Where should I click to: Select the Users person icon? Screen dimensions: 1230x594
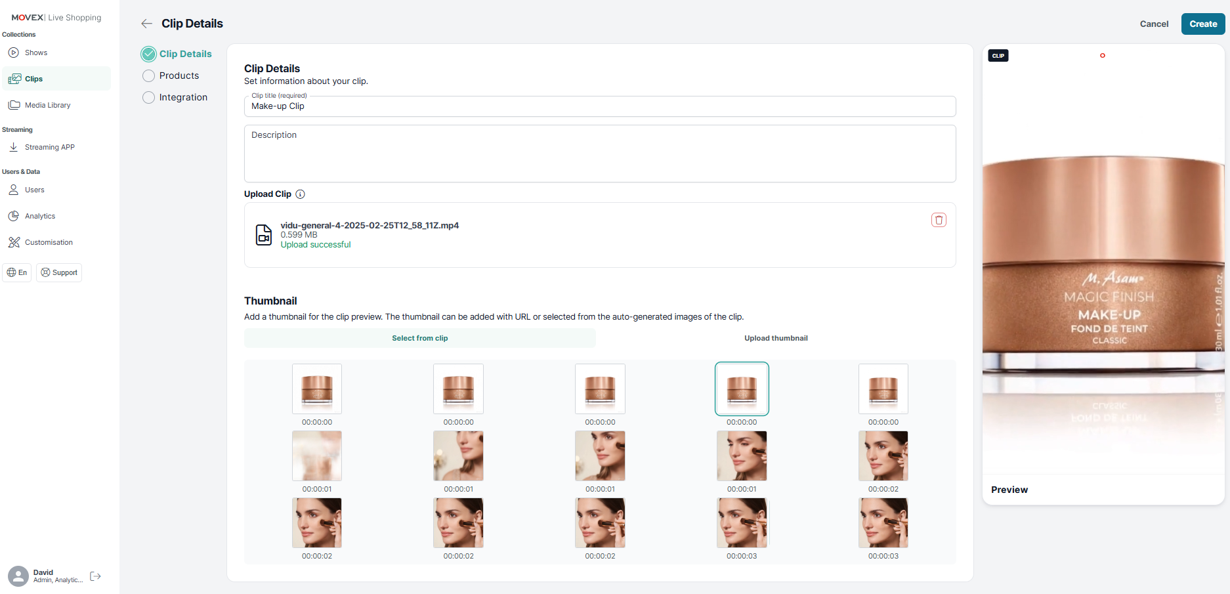coord(13,190)
